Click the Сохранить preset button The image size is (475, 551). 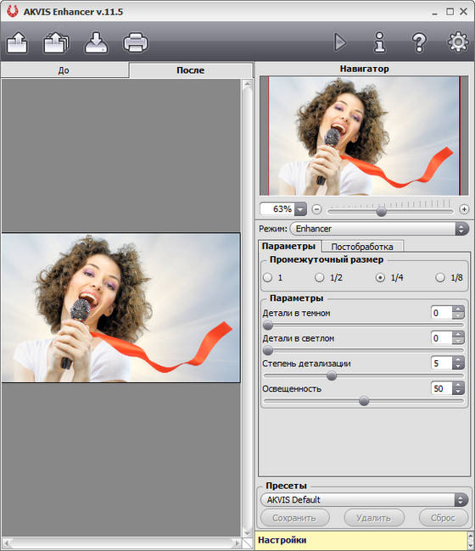click(x=294, y=518)
